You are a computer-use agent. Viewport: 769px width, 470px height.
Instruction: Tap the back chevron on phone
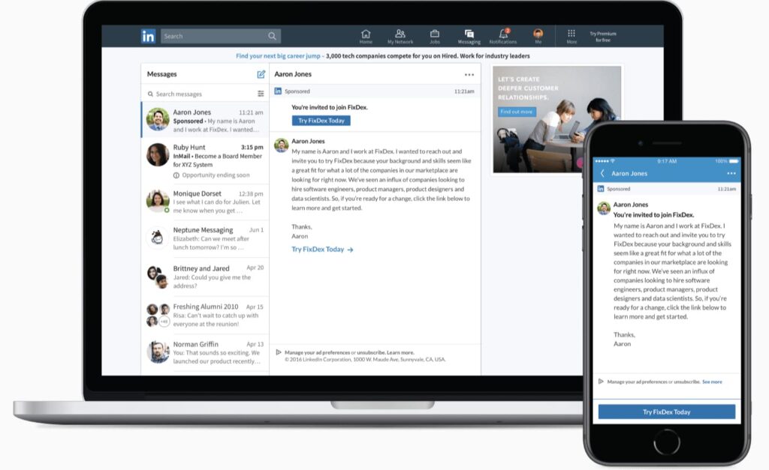coord(602,173)
